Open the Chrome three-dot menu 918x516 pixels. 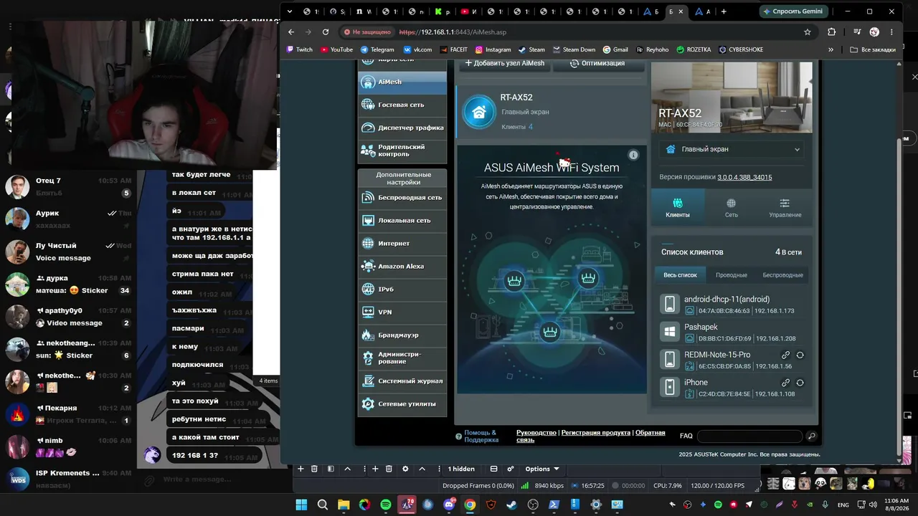(x=893, y=32)
